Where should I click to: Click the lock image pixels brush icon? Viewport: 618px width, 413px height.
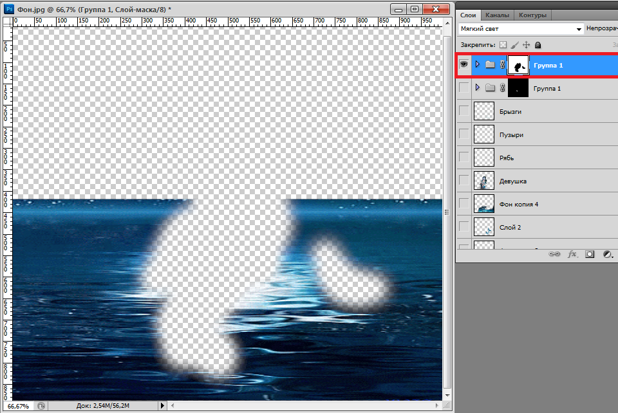pyautogui.click(x=514, y=45)
